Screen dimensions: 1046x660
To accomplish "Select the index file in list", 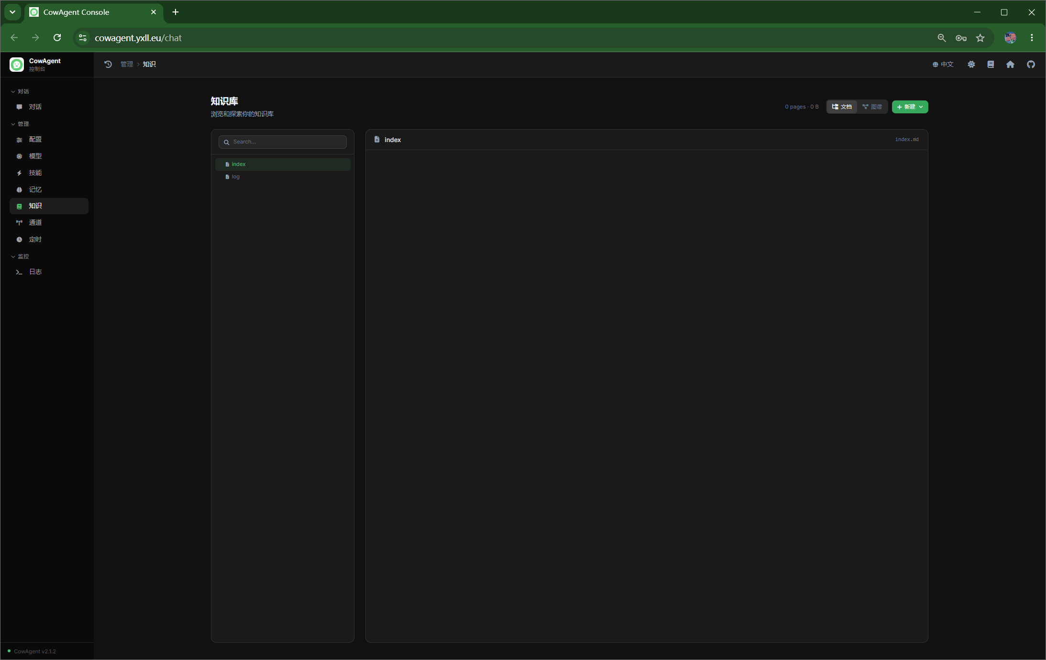I will [283, 164].
